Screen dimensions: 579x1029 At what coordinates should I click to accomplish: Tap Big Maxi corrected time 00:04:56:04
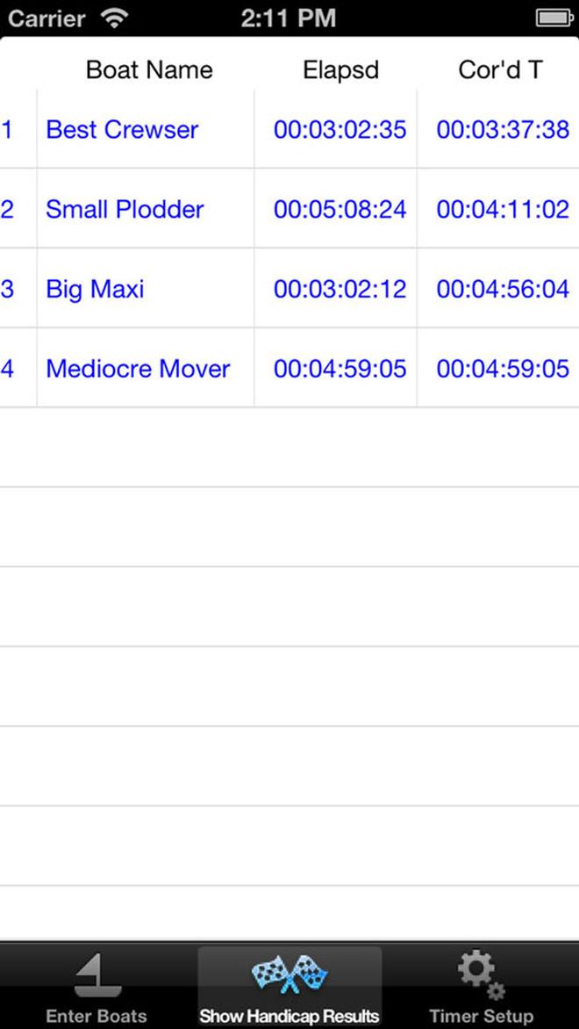pos(503,290)
